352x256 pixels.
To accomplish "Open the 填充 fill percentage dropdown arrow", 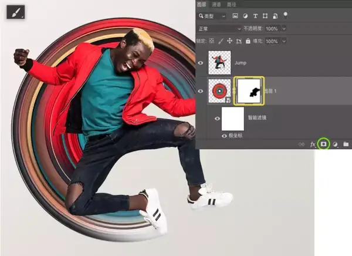I will [x=285, y=41].
